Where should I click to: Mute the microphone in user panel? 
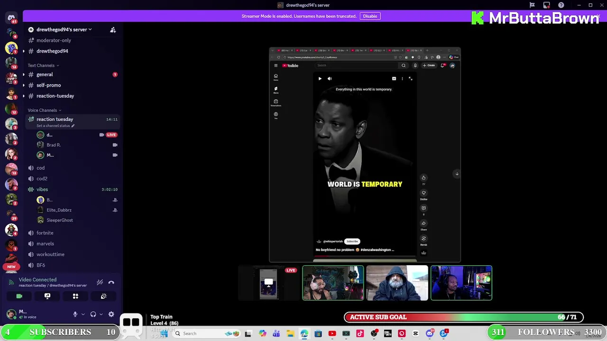click(x=75, y=314)
